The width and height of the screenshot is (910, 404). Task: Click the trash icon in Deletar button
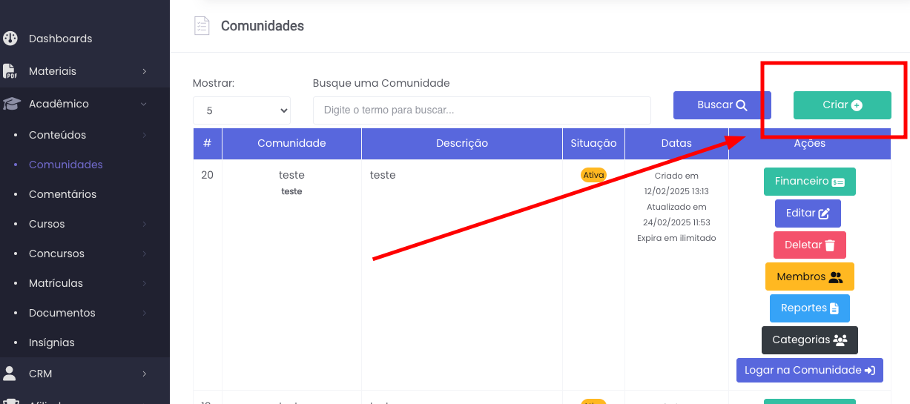(x=830, y=245)
